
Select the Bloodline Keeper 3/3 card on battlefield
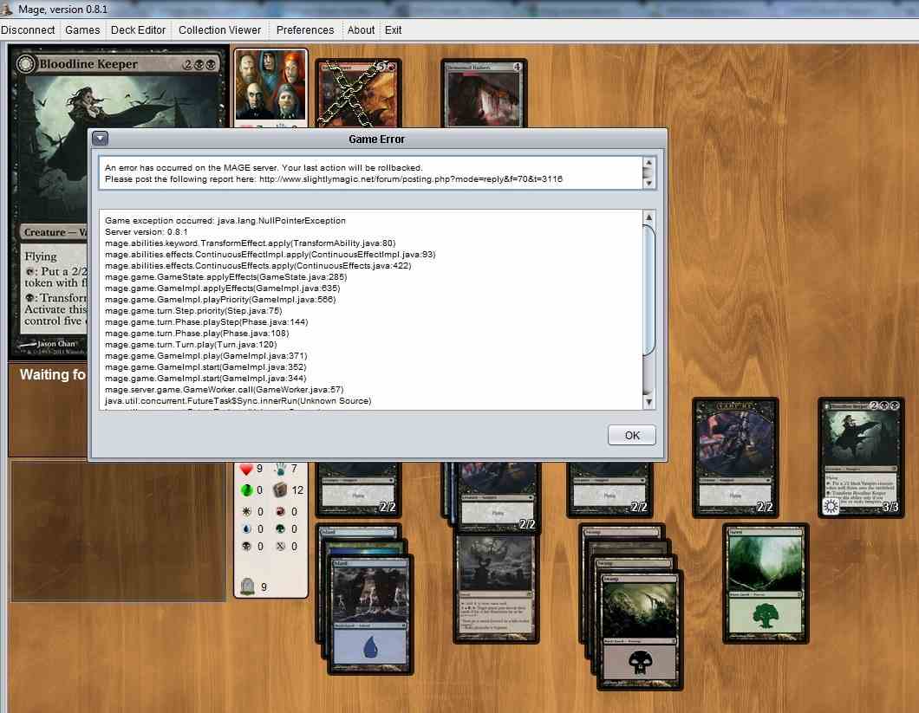(861, 457)
